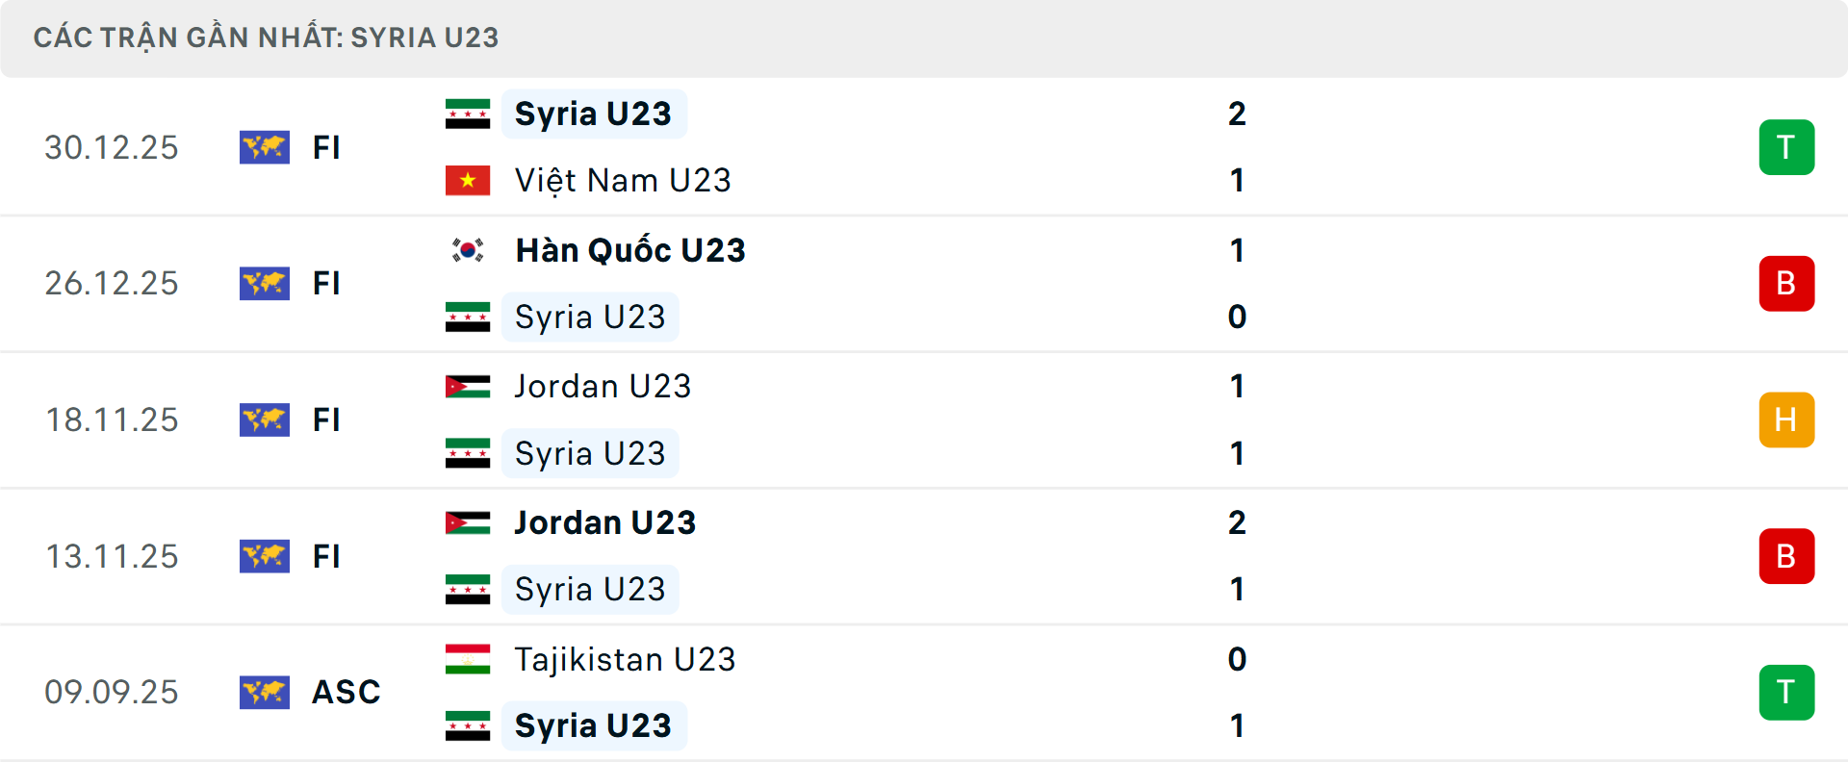
Task: Click the Syria U23 flag icon
Action: click(468, 113)
